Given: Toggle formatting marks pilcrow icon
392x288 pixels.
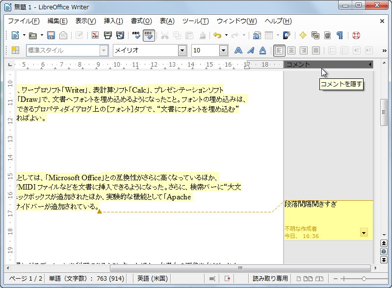Looking at the screenshot, I should [x=340, y=35].
